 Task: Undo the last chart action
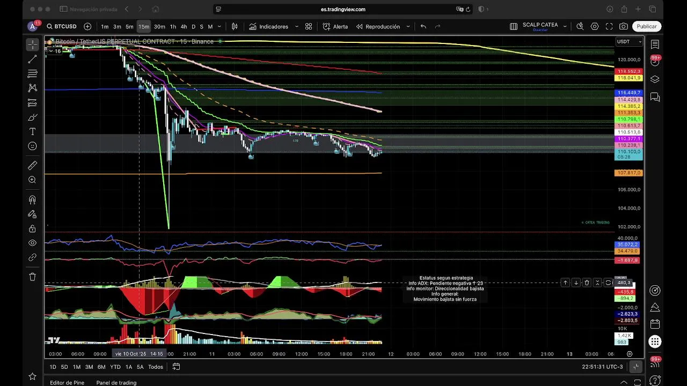(x=423, y=26)
